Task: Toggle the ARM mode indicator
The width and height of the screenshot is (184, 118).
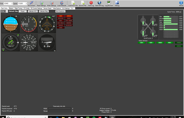Action: [61, 16]
